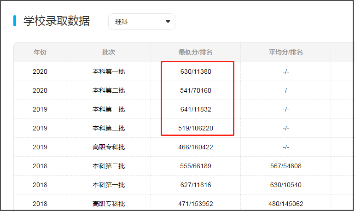
Task: Select the 519/106220 minimum score cell
Action: (x=196, y=129)
